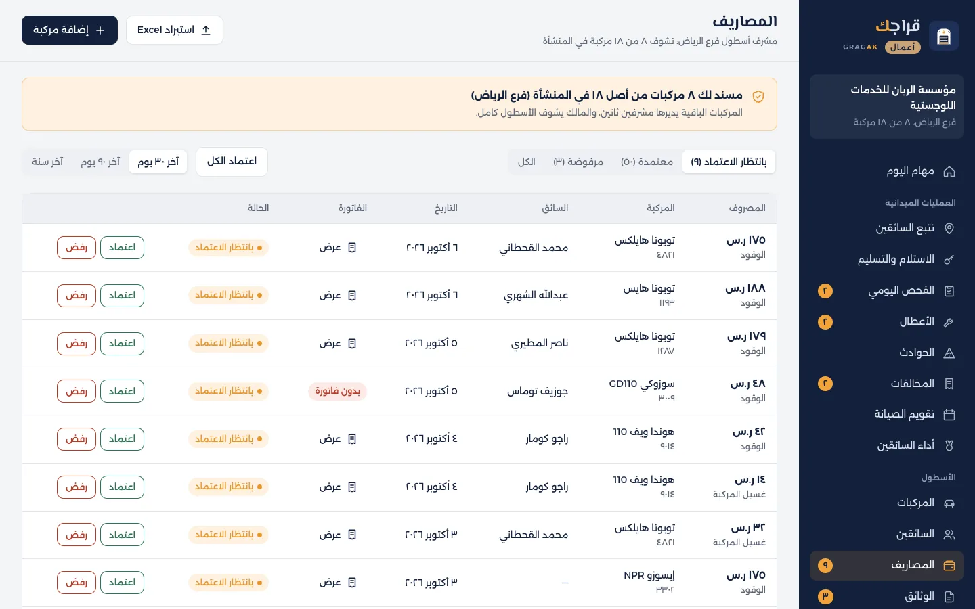Screen dimensions: 975x609
Task: Reject راجو كومار's ٤٢ ر.س fuel expense
Action: click(x=77, y=439)
